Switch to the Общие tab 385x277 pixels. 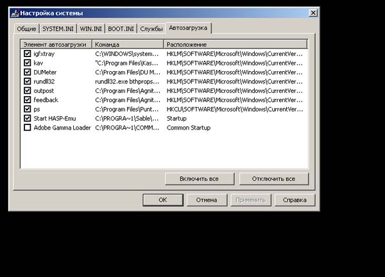coord(26,29)
